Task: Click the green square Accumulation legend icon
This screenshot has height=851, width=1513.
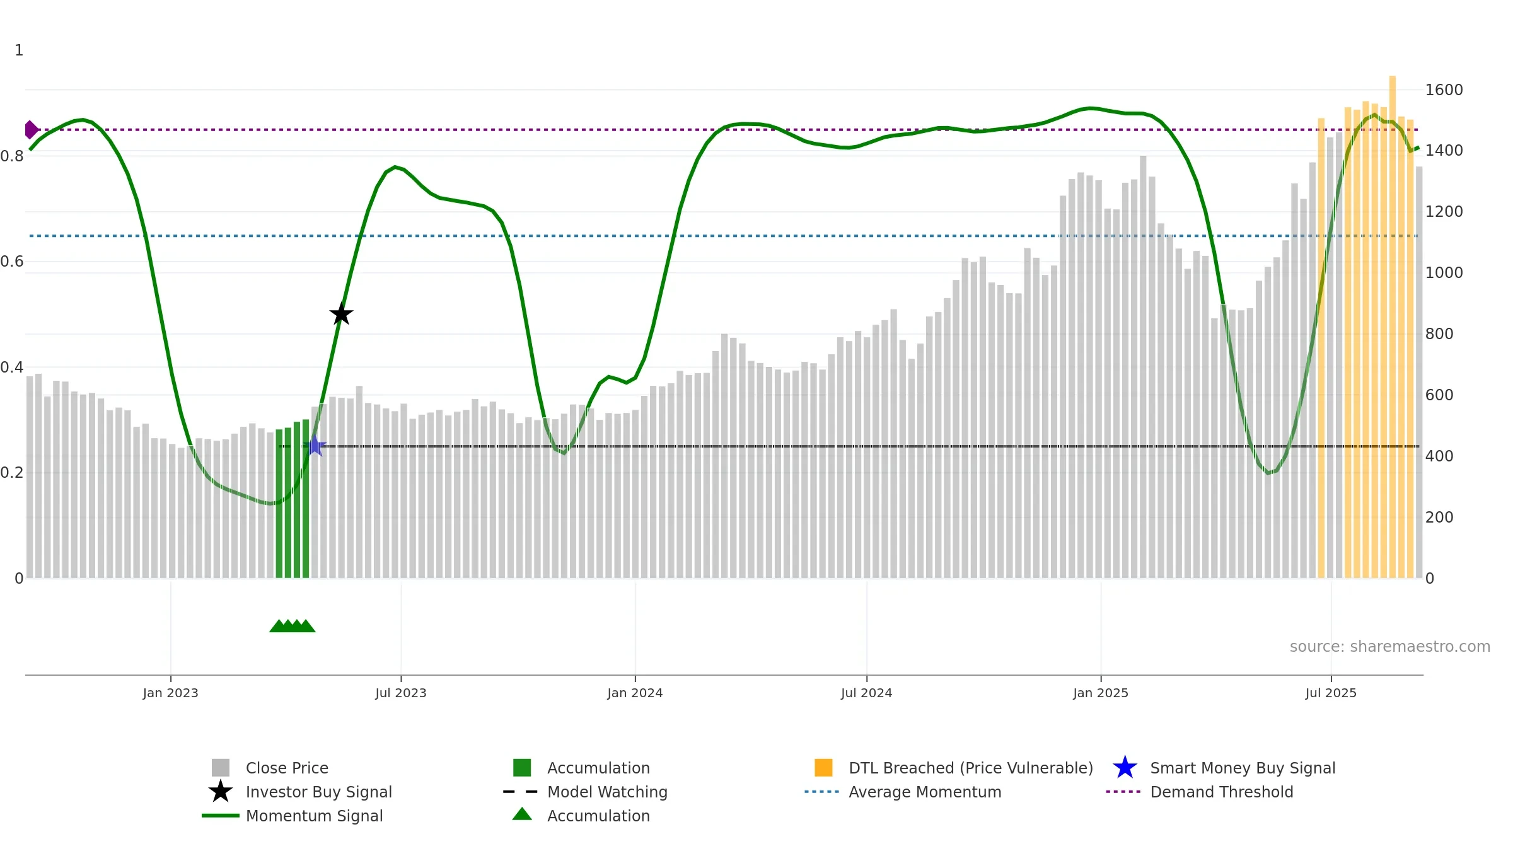Action: (x=522, y=768)
